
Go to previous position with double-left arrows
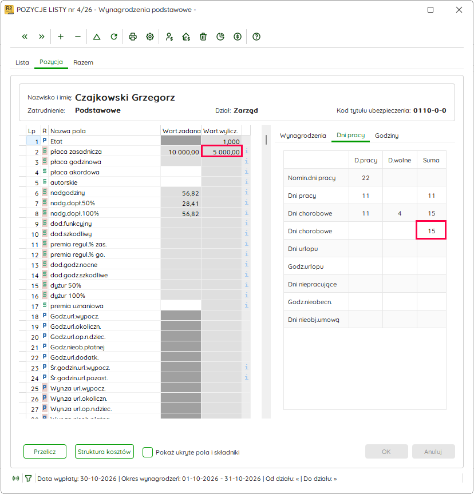point(25,37)
